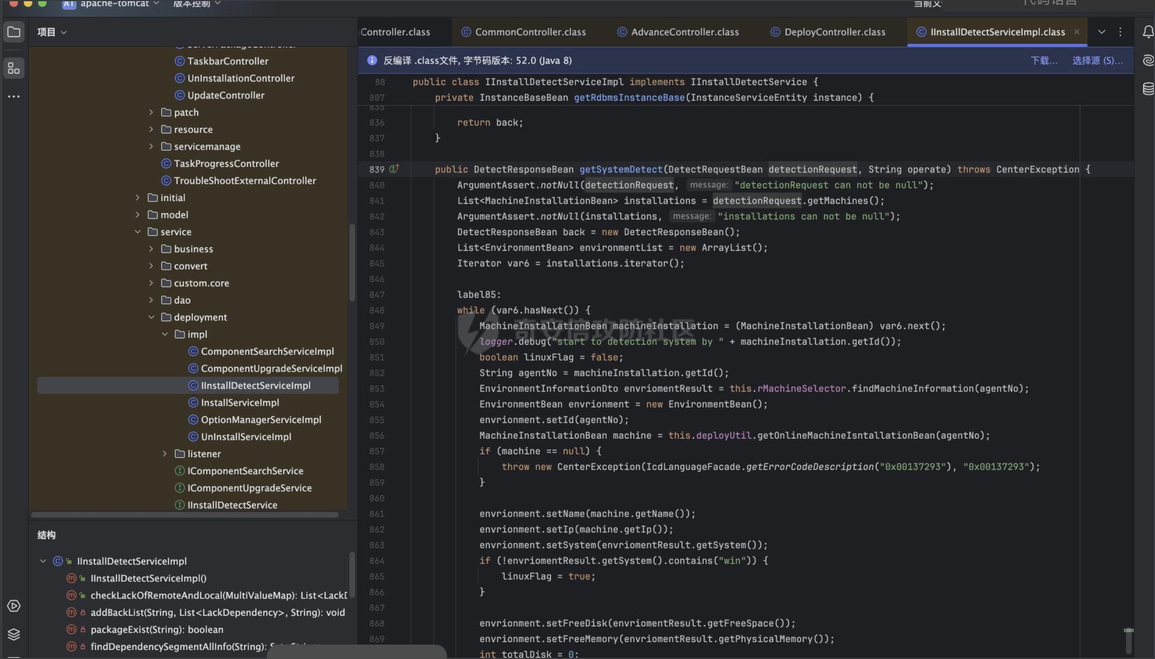Open the Structure tool window icon

click(x=14, y=68)
